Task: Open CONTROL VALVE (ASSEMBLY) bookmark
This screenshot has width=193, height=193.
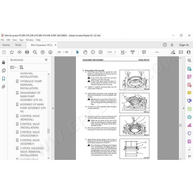Action: [x=30, y=142]
